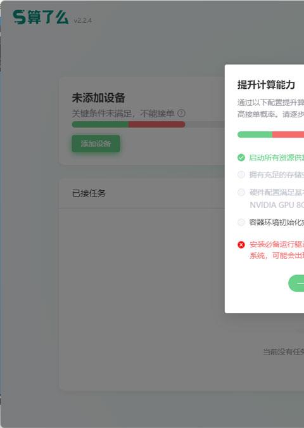This screenshot has height=428, width=304.
Task: Click the green checkmark for 启动所有资源
Action: tap(241, 157)
